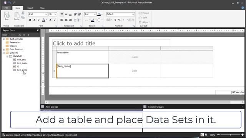Toggle Italic formatting
This screenshot has width=246, height=138.
[34, 20]
